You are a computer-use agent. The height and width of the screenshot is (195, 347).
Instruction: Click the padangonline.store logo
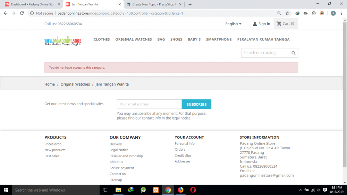63,41
